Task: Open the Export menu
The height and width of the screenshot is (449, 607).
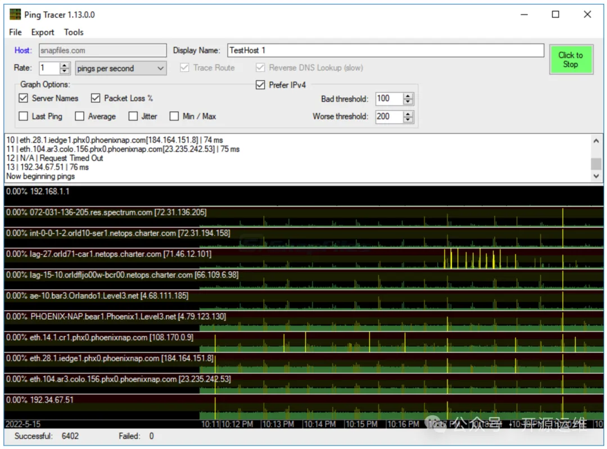Action: click(x=43, y=32)
